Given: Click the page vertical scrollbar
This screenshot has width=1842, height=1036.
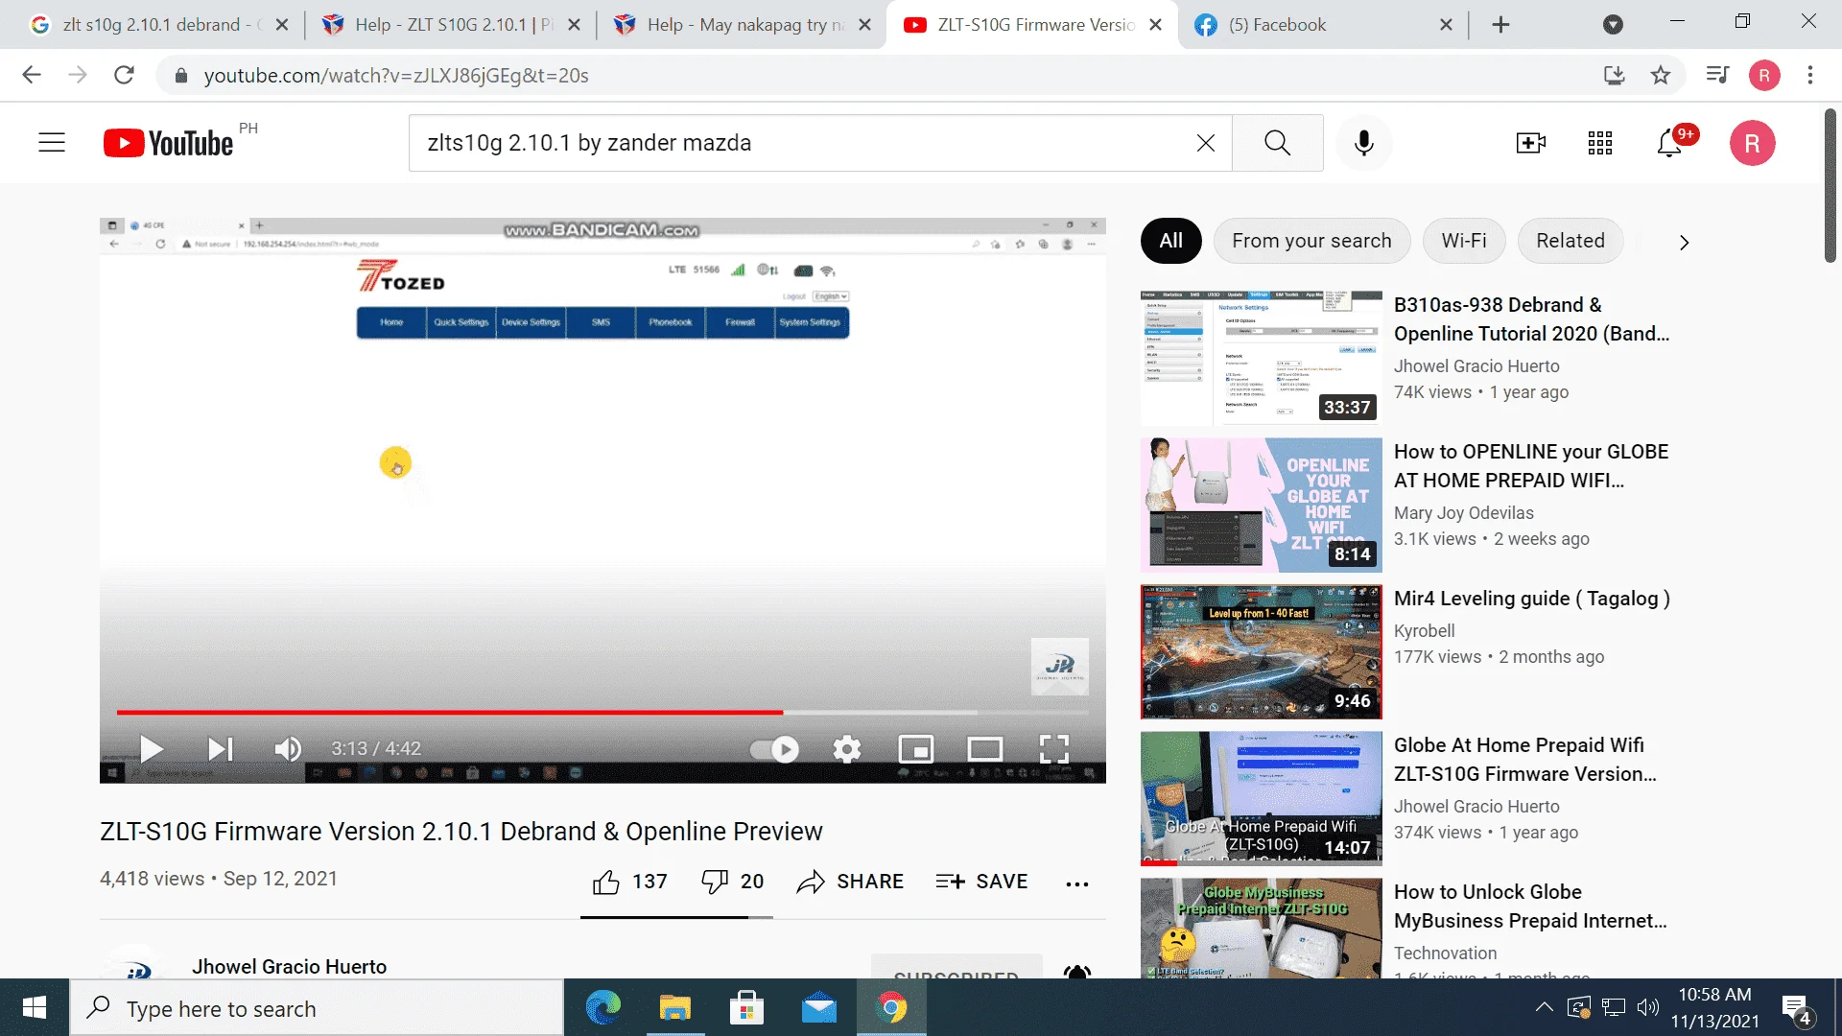Looking at the screenshot, I should pyautogui.click(x=1830, y=185).
